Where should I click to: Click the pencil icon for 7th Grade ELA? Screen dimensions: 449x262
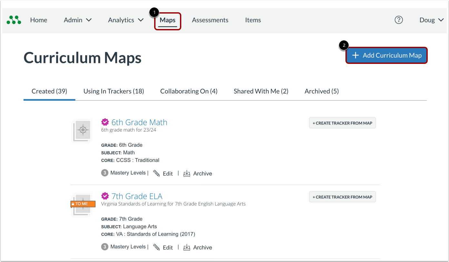pyautogui.click(x=156, y=247)
